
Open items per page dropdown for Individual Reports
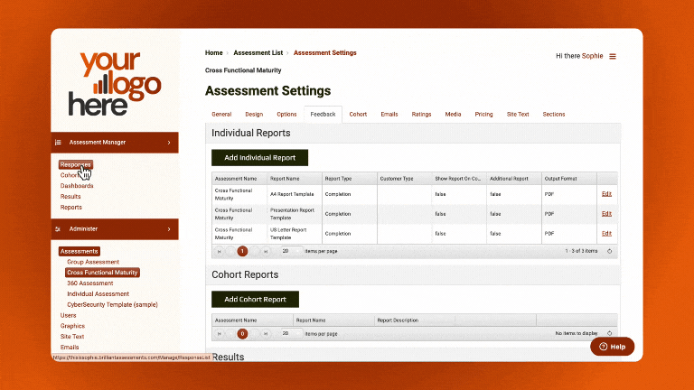[x=292, y=251]
